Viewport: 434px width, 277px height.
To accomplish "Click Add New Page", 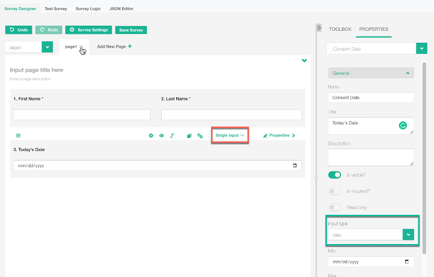I will click(114, 47).
